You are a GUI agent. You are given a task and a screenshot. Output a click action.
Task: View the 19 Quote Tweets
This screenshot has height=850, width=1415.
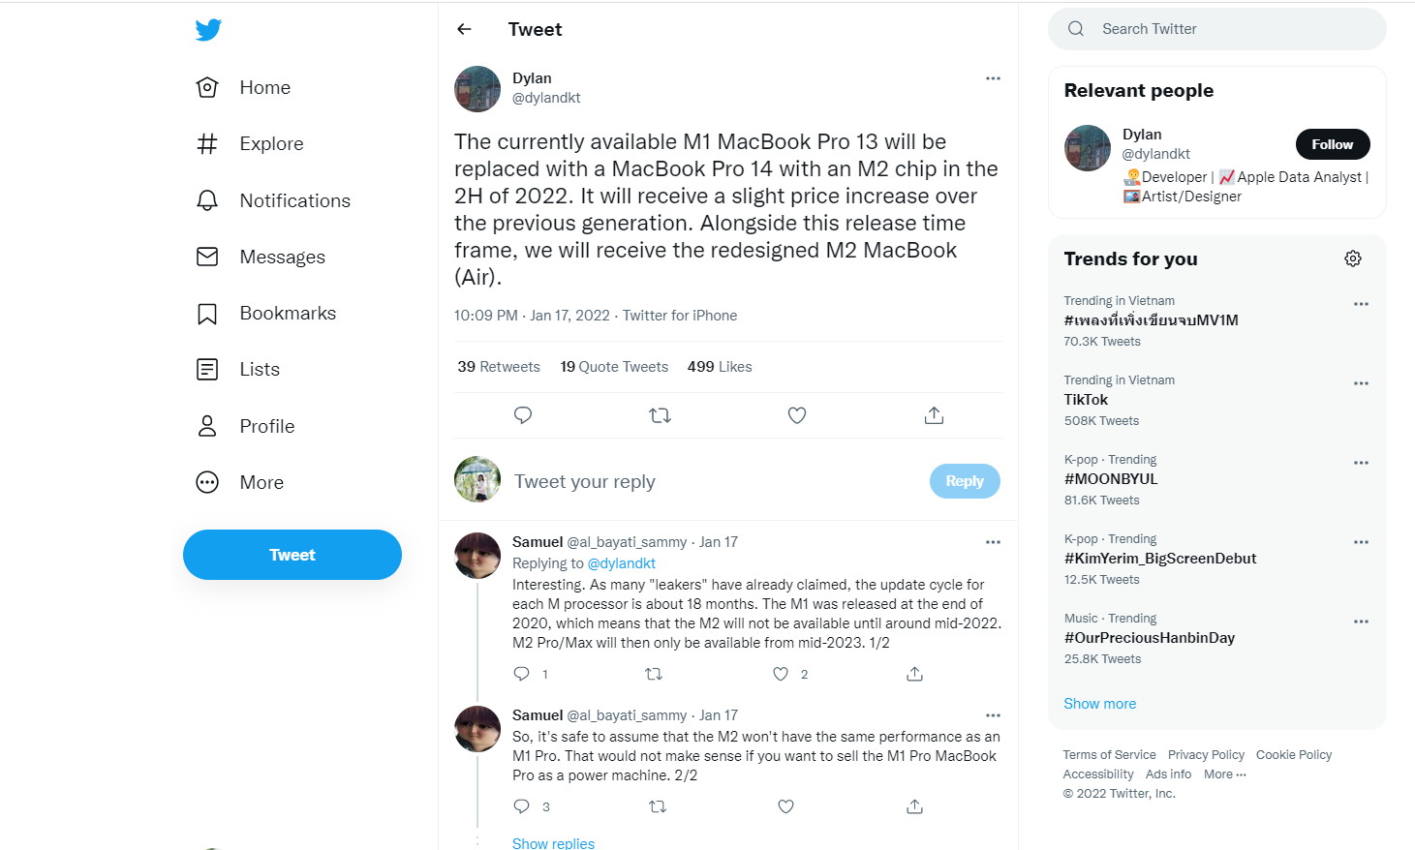point(614,367)
